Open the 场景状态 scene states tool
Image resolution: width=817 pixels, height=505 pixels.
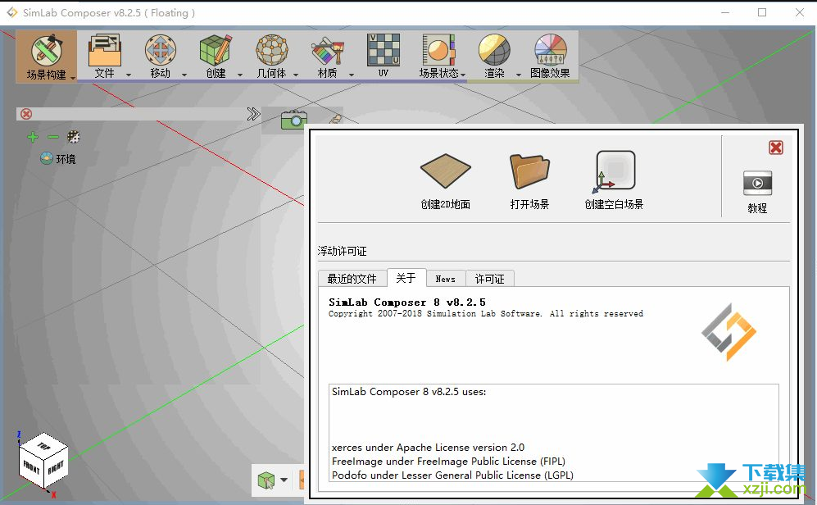[x=438, y=57]
